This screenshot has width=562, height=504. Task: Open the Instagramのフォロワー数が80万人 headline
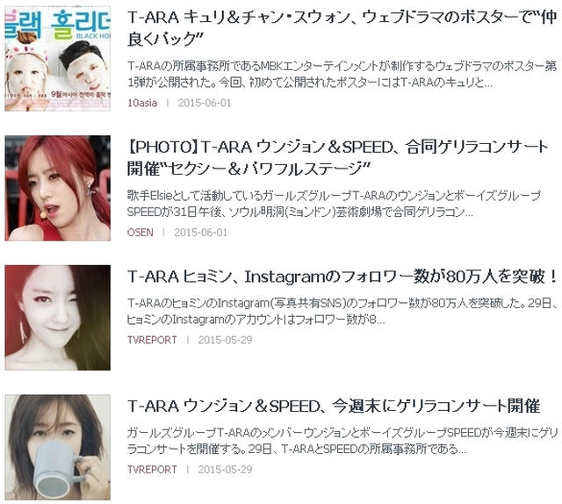pos(342,277)
